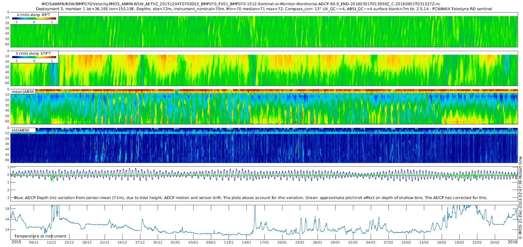
Task: Click the U velocity colorbar legend
Action: (x=34, y=18)
